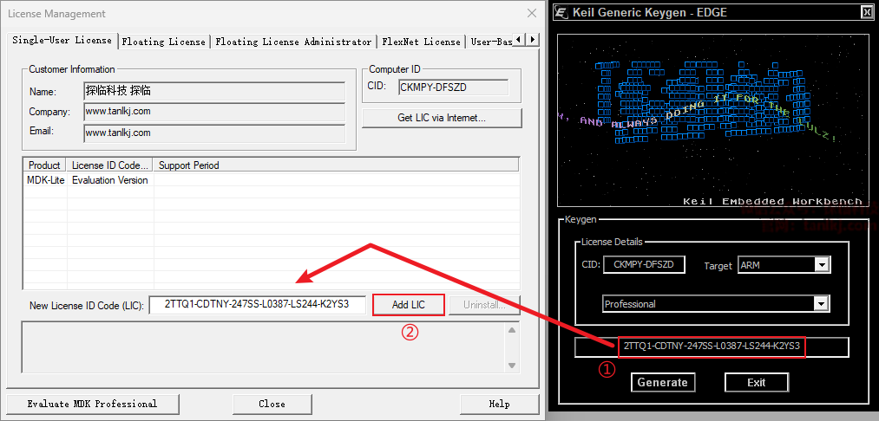Click the New License ID Code input box

pos(258,305)
